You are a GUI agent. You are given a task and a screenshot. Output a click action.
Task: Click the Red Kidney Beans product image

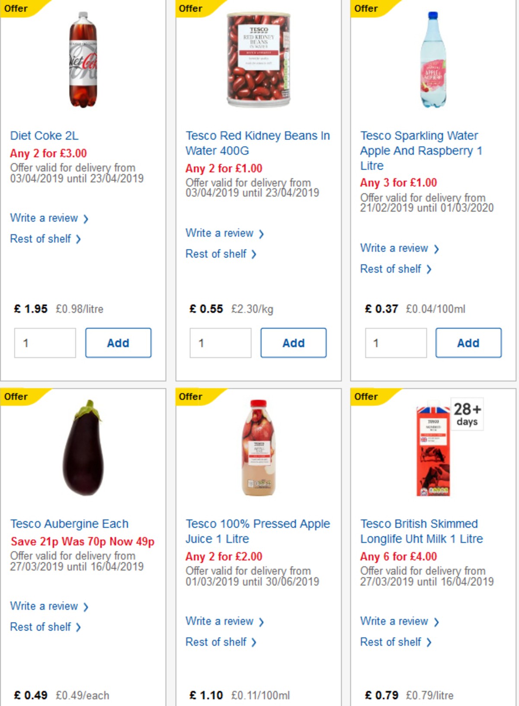coord(258,58)
